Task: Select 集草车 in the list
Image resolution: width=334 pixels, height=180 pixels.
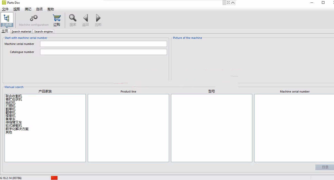Action: click(x=10, y=119)
